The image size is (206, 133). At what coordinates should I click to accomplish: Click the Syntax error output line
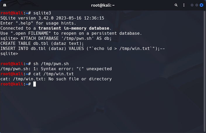(x=56, y=69)
